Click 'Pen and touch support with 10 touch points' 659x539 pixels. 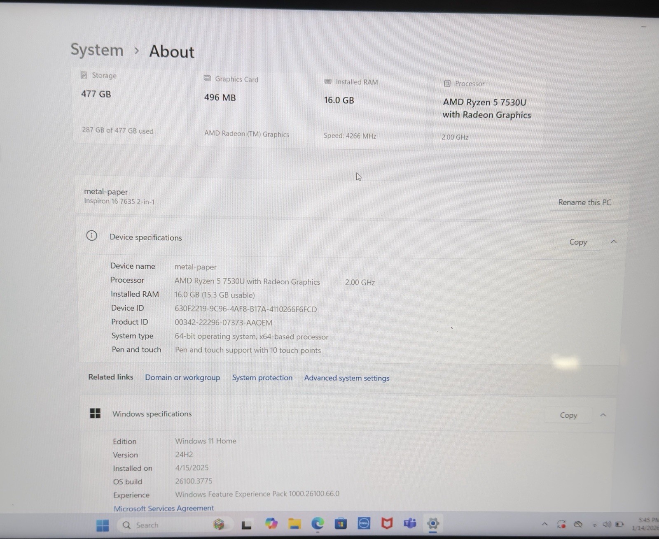pyautogui.click(x=248, y=350)
